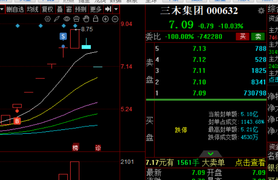278x180 pixels.
Task: Click the 8.75 high price label
Action: click(87, 29)
